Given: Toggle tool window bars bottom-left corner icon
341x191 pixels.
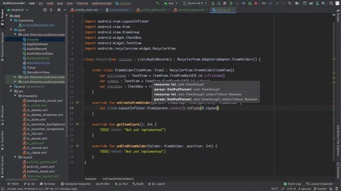Looking at the screenshot, I should coord(3,189).
